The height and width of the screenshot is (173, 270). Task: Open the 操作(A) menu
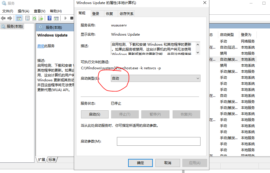[24, 11]
